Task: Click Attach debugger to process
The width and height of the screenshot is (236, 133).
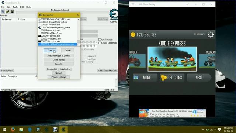Action: click(59, 55)
